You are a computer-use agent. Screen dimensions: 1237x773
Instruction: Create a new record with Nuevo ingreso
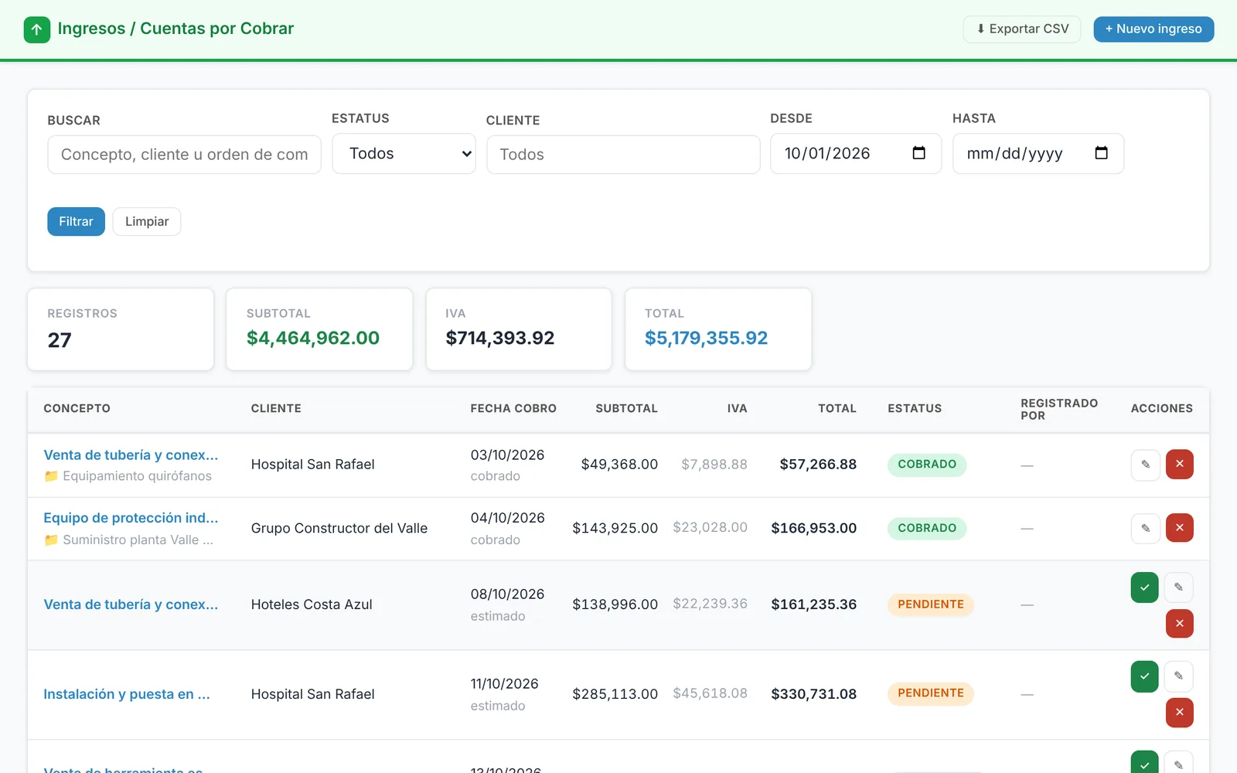pyautogui.click(x=1154, y=29)
